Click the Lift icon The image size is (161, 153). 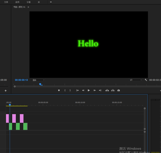[107, 90]
